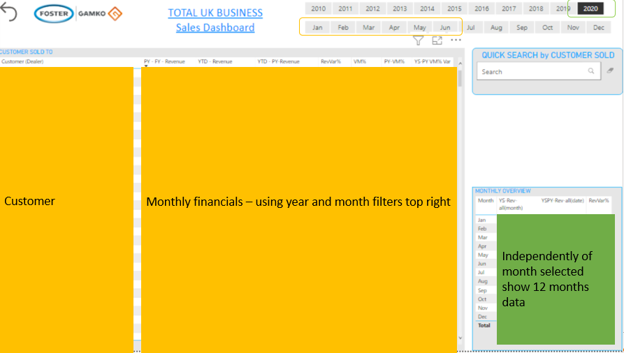Sort by YTD - Revenue column header
This screenshot has height=353, width=624.
pos(215,61)
